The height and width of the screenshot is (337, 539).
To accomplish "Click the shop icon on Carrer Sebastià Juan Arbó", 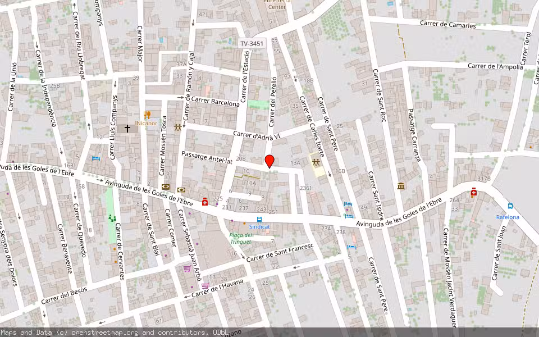I will (x=187, y=268).
